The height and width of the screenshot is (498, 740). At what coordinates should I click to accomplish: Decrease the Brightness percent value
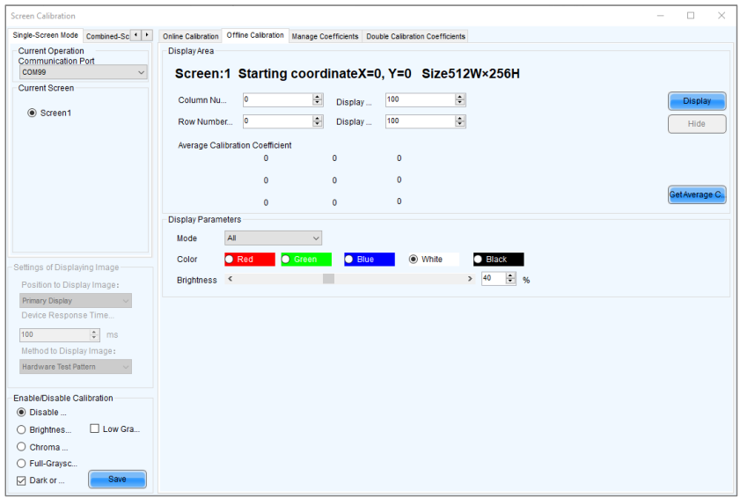(510, 282)
